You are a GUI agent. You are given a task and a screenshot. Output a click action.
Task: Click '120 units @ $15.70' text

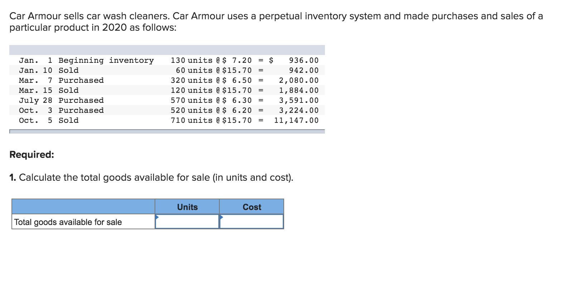click(211, 90)
